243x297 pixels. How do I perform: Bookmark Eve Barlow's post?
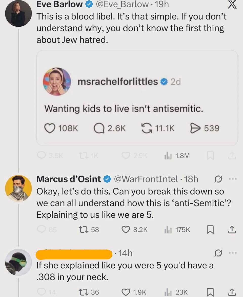pos(209,156)
